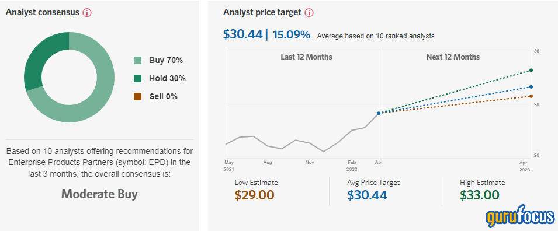Click the Buy 70% legend swatch
The image size is (558, 231).
coord(138,61)
